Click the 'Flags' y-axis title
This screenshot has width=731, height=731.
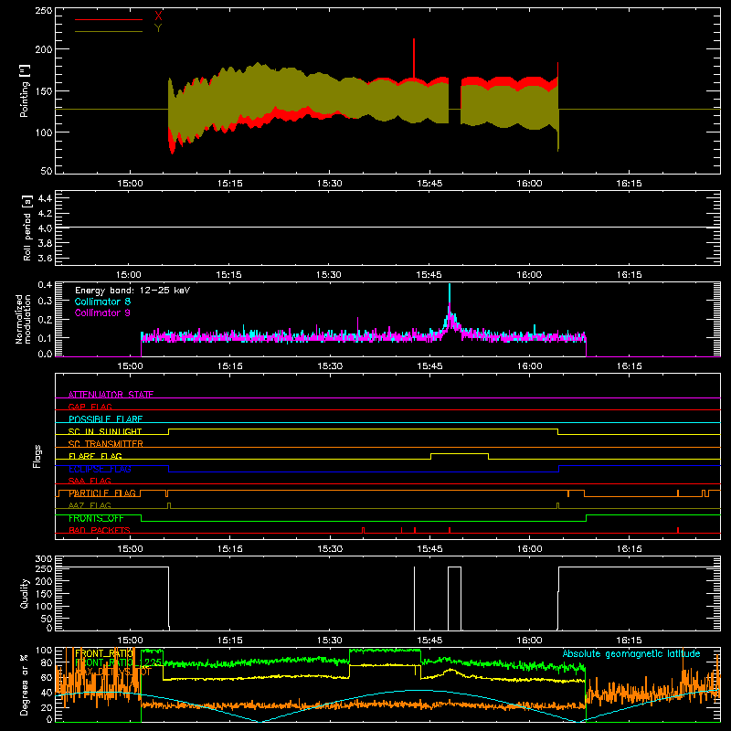(37, 456)
